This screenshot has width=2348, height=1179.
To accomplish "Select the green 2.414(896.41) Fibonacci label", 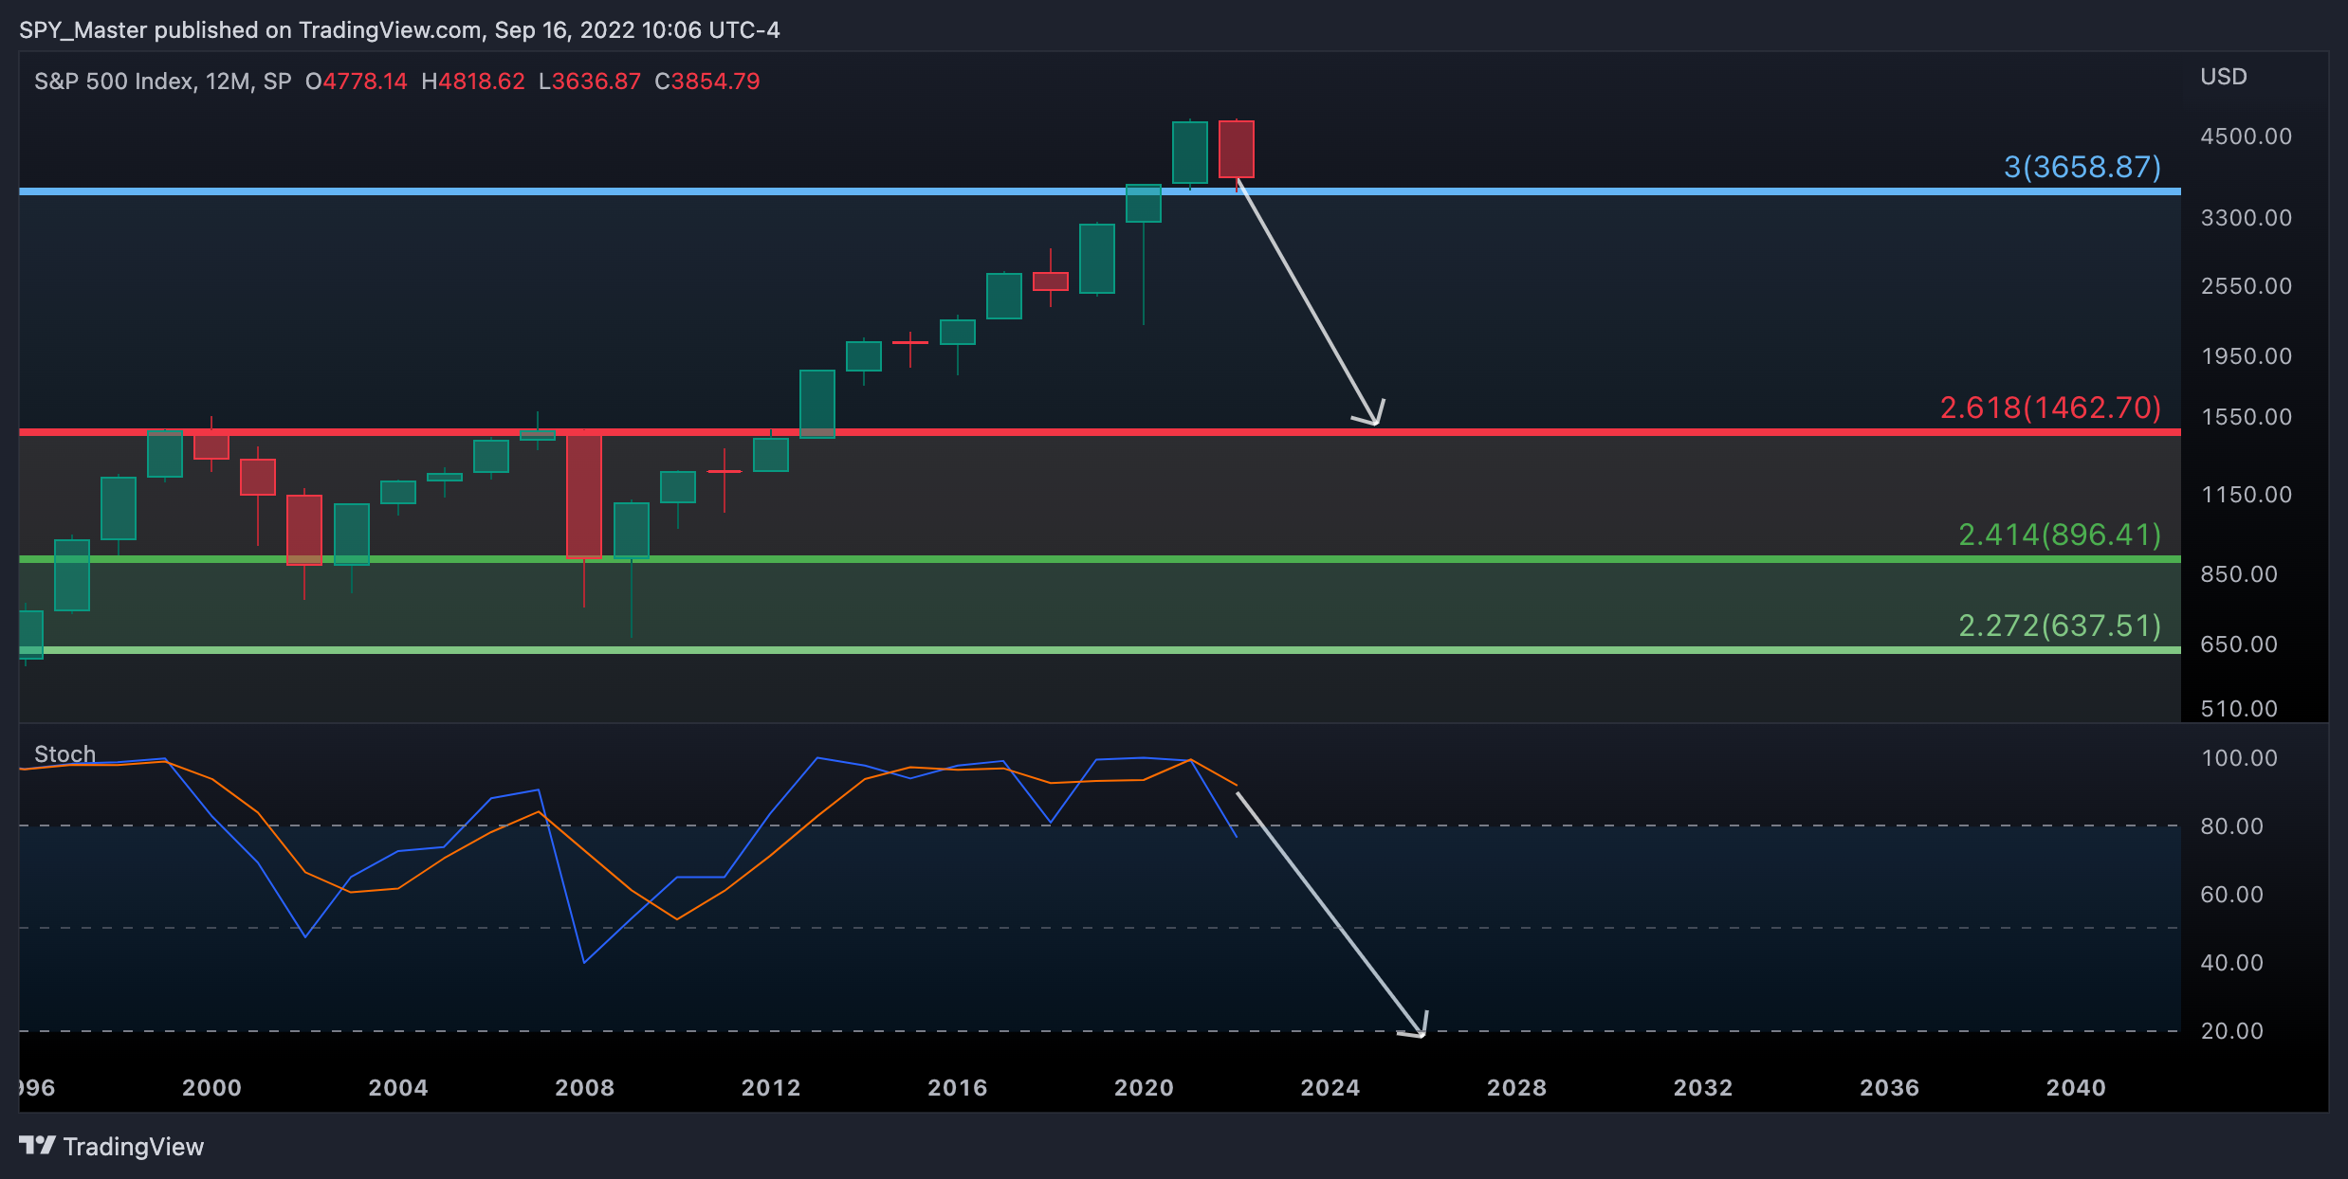I will [2060, 535].
